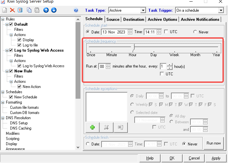Click the Cancel button
This screenshot has width=228, height=163.
pyautogui.click(x=194, y=158)
